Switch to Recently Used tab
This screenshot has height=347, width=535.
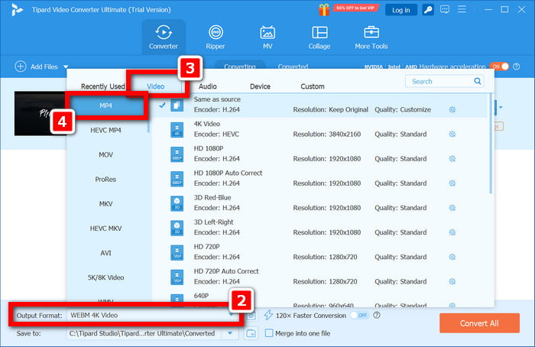pos(102,86)
